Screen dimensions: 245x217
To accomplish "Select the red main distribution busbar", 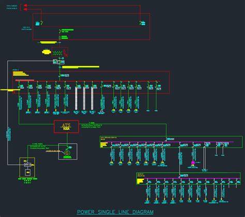I will 88,81.
